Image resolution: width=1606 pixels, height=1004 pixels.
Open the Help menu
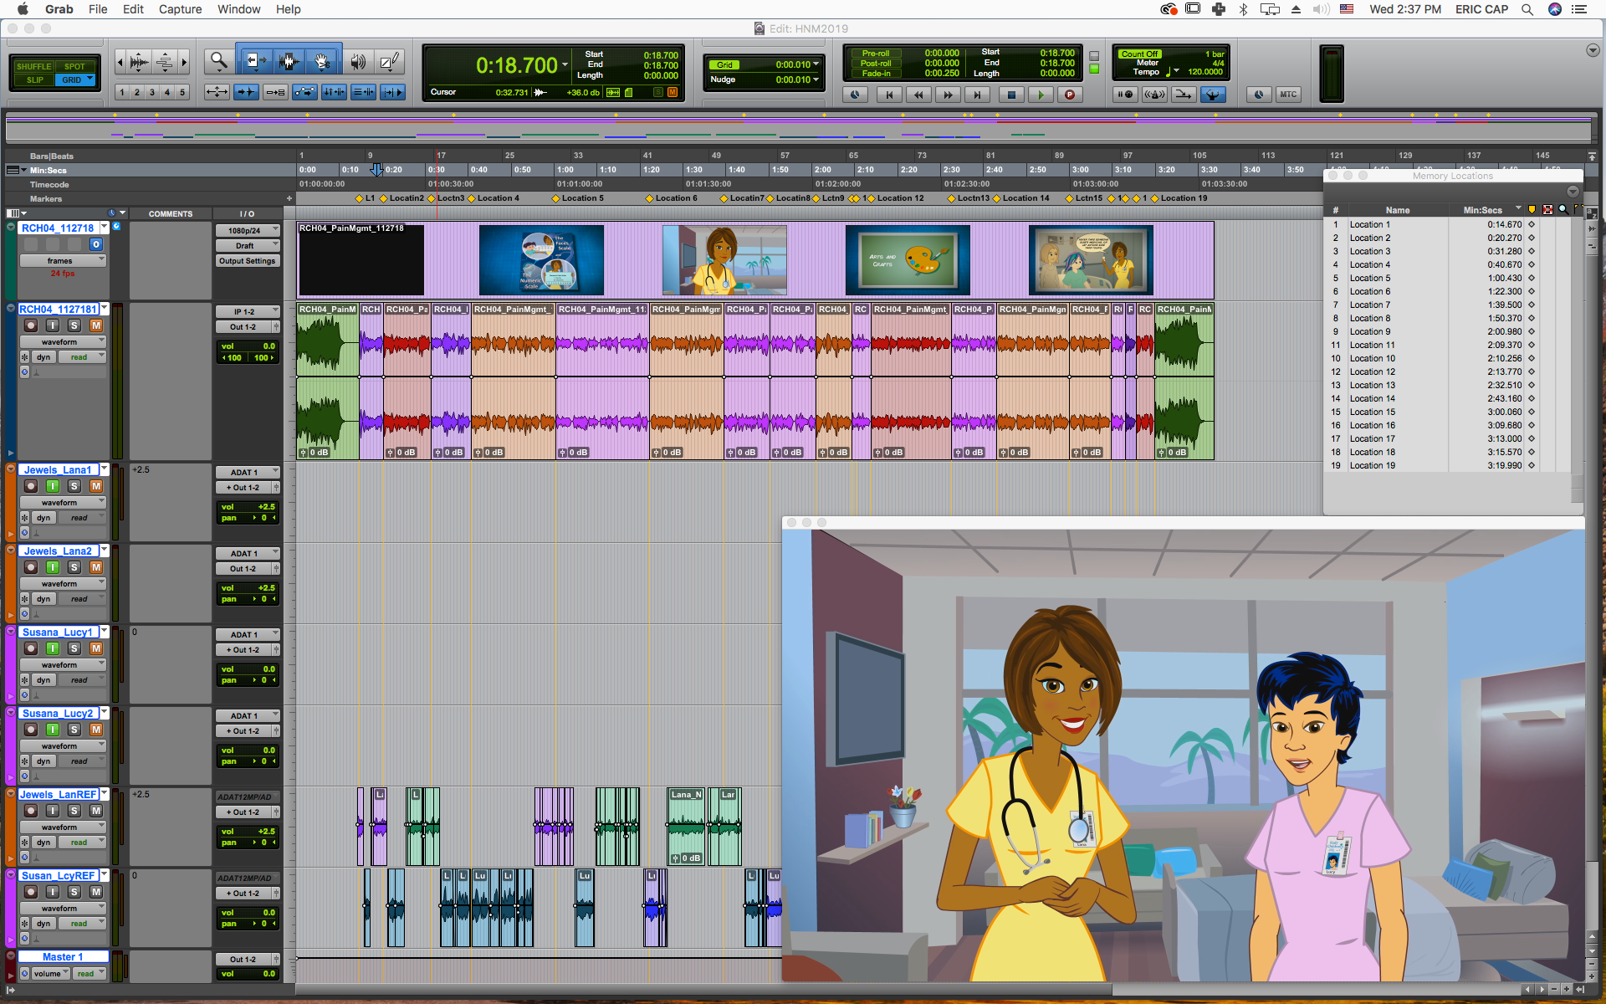(x=289, y=9)
